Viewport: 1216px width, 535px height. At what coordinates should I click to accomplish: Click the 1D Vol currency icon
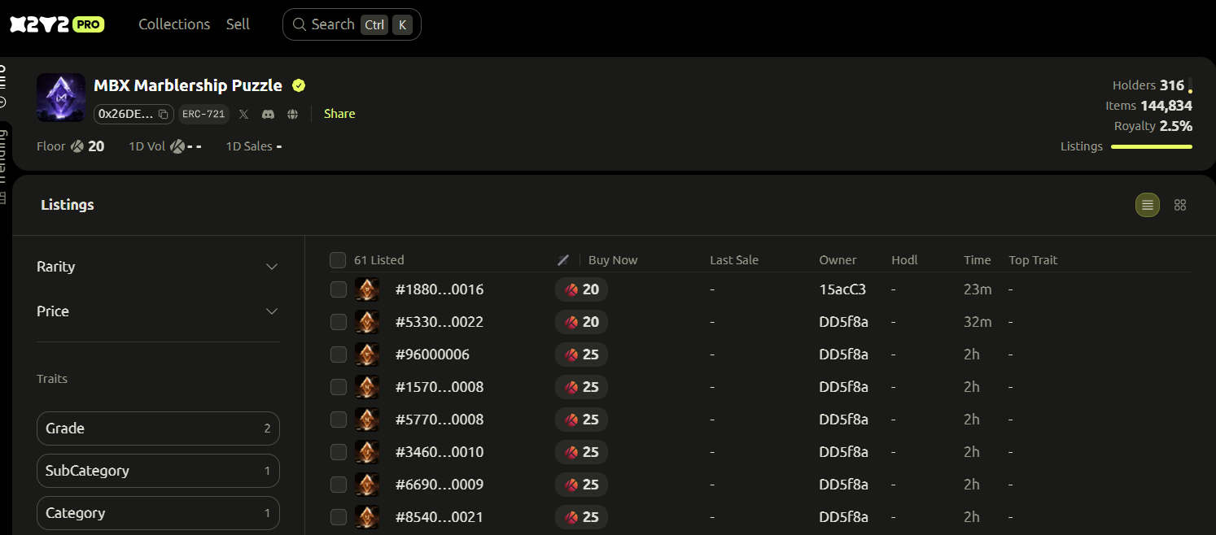177,146
